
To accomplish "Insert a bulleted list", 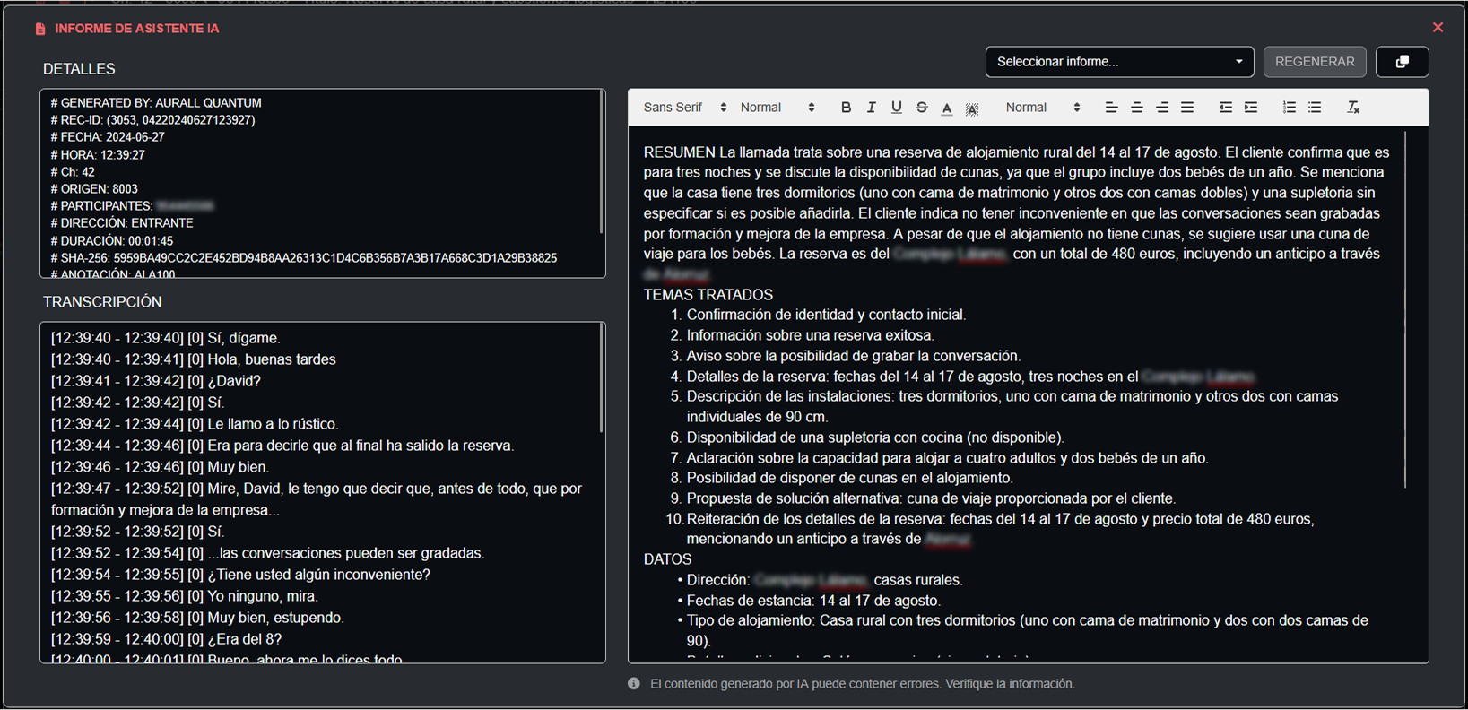I will point(1315,108).
